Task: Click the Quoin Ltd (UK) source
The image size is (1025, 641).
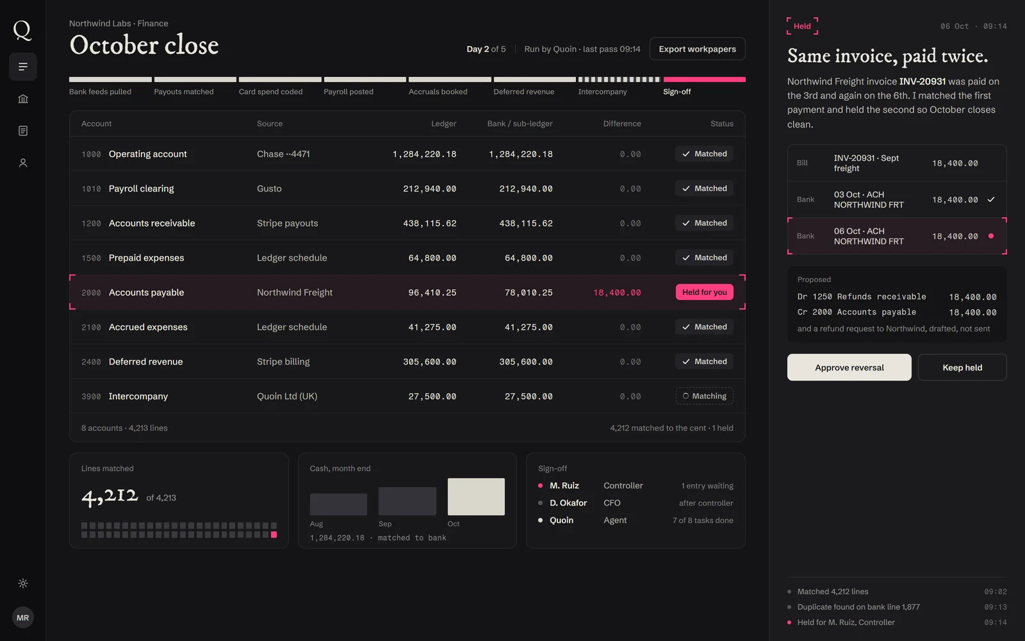Action: (287, 396)
